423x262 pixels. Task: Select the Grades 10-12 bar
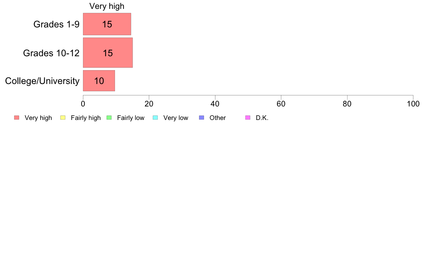point(108,53)
